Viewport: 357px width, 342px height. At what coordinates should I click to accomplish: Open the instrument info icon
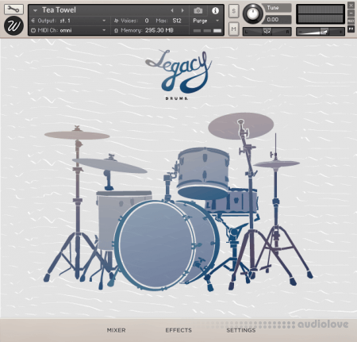(x=215, y=10)
